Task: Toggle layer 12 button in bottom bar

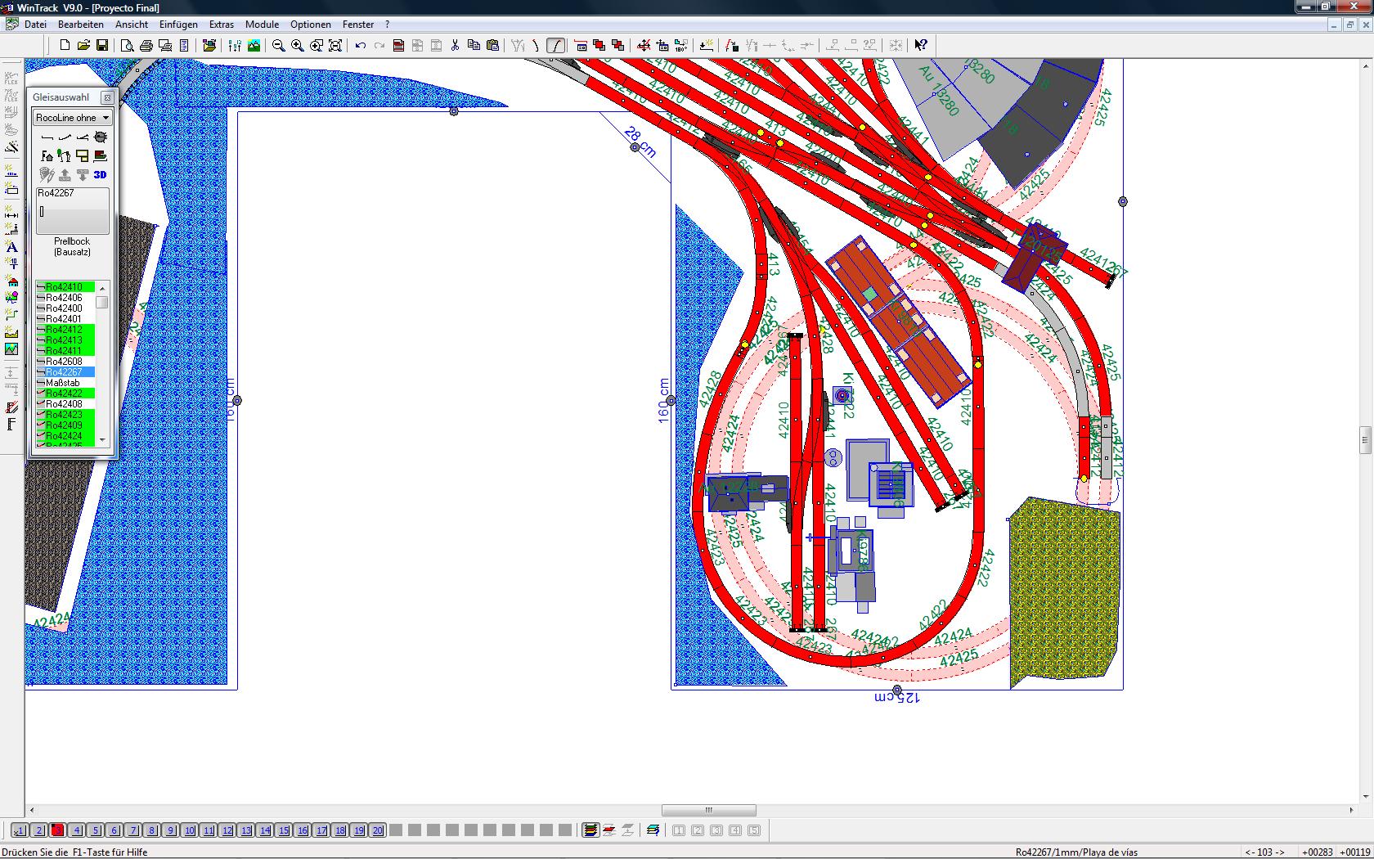Action: [227, 830]
